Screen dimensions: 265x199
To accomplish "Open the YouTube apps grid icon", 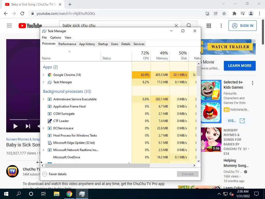I will [209, 26].
